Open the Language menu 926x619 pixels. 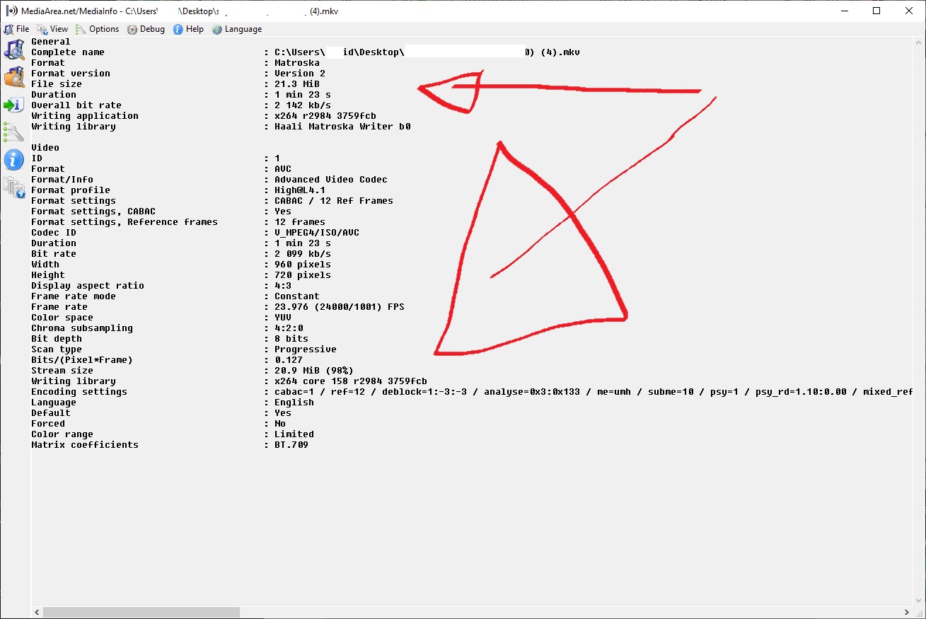click(x=237, y=29)
